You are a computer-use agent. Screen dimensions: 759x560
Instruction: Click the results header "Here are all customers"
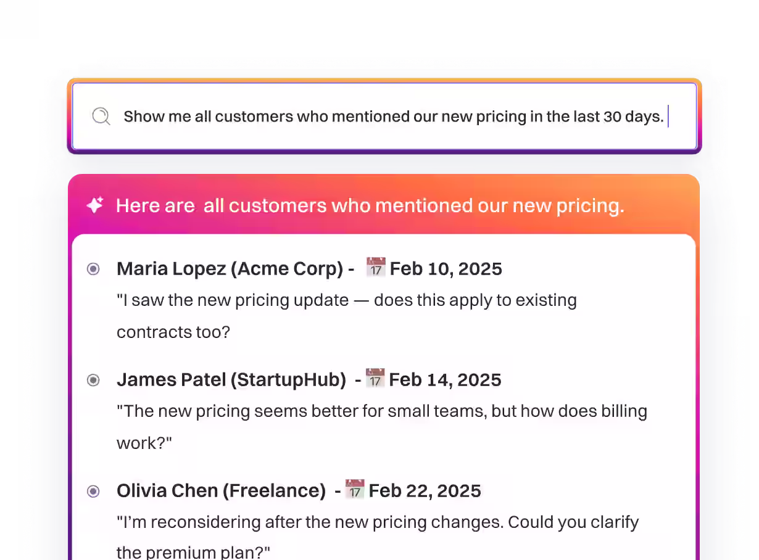(x=370, y=205)
